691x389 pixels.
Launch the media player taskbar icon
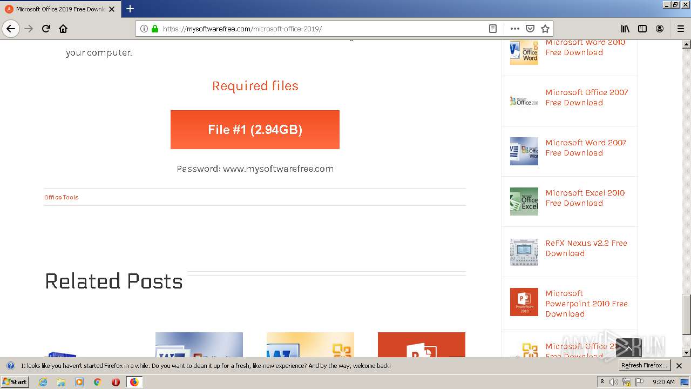79,382
